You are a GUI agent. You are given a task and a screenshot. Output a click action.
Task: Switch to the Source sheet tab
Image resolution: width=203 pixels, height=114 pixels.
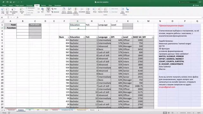[92, 110]
